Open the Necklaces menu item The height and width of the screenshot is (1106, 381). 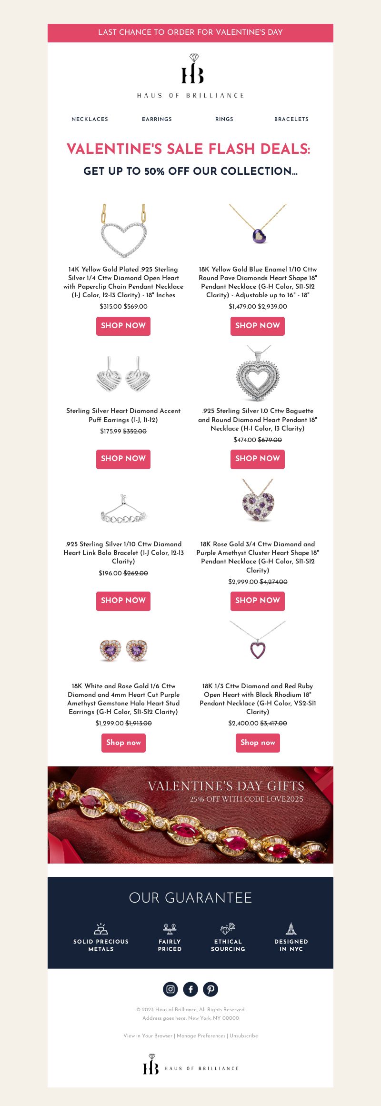(90, 119)
